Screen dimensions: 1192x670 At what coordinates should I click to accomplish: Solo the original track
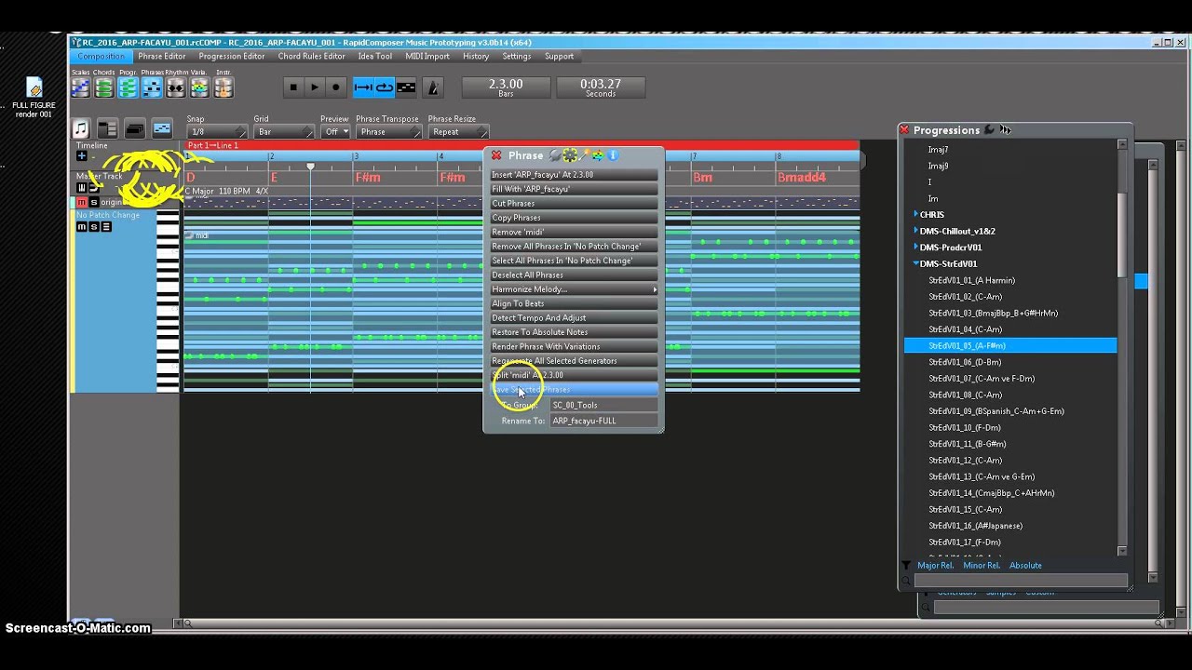pos(93,203)
